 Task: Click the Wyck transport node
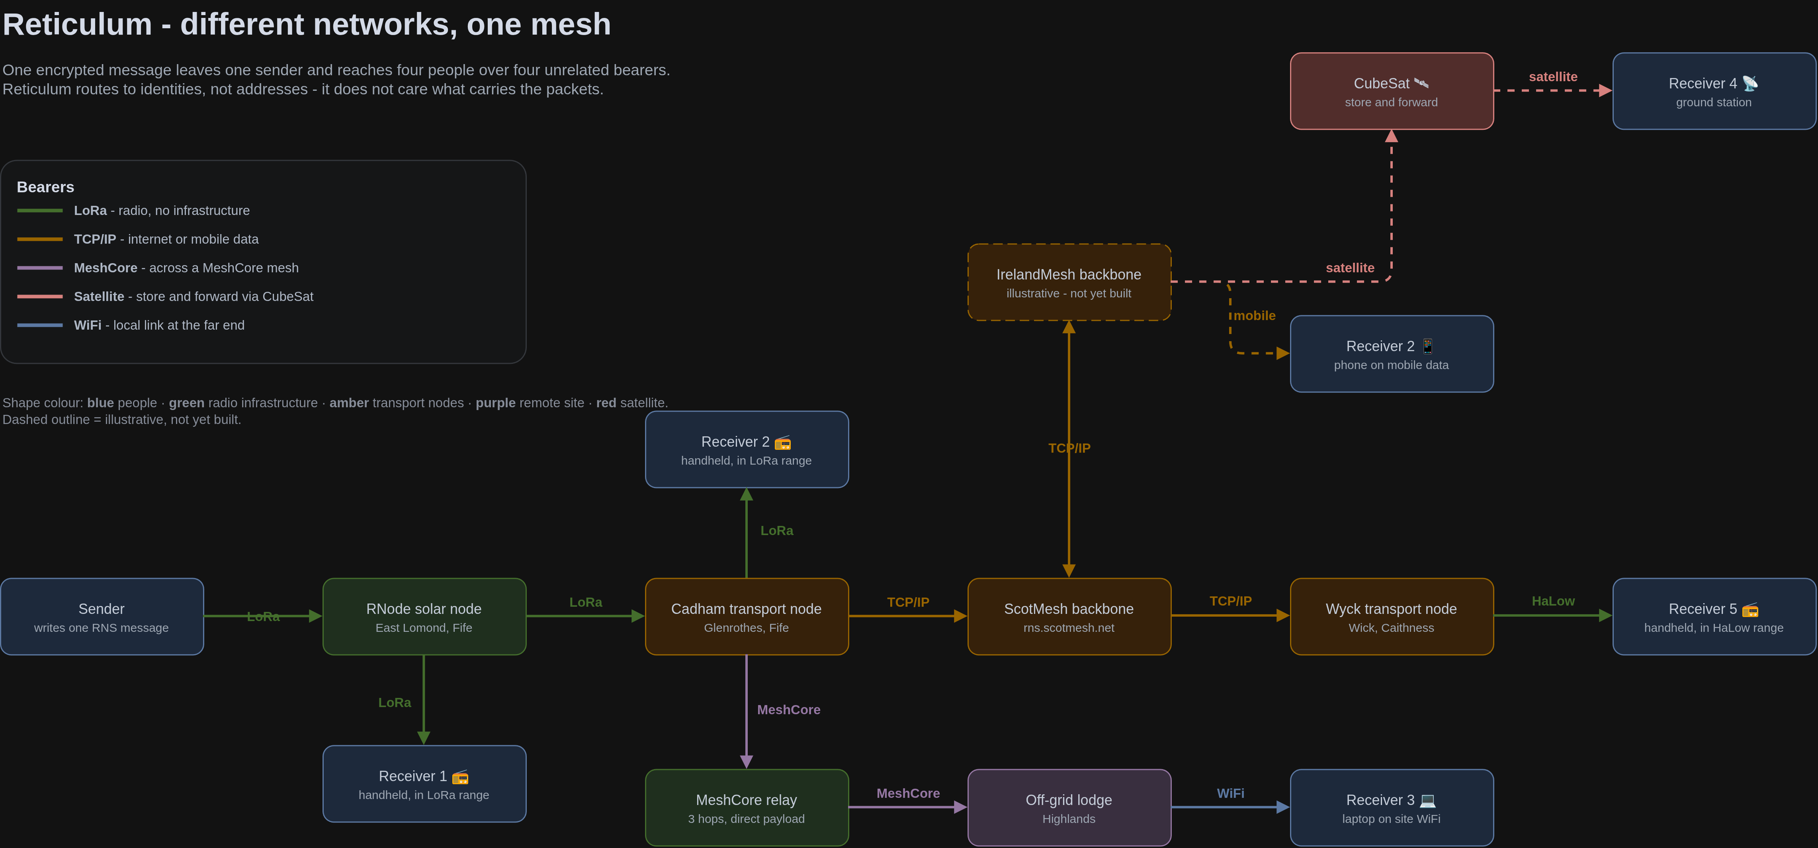click(1392, 617)
